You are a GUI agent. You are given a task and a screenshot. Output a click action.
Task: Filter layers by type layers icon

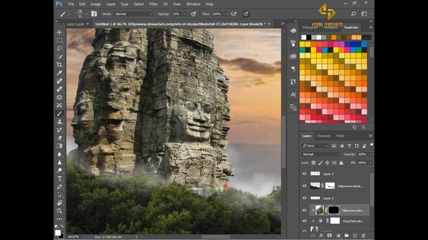click(x=349, y=146)
